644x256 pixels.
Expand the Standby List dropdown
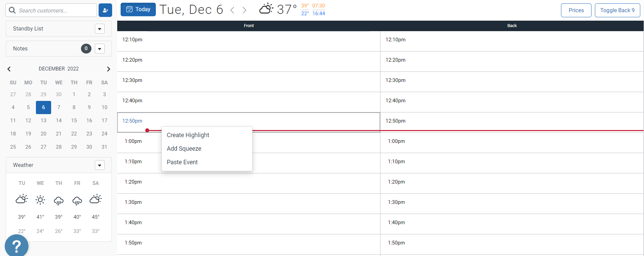(100, 29)
